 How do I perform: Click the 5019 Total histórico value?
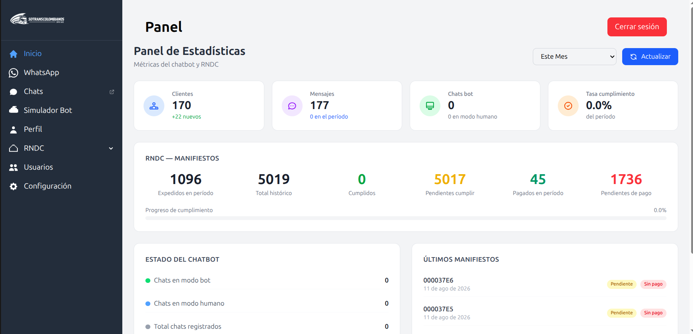click(274, 179)
